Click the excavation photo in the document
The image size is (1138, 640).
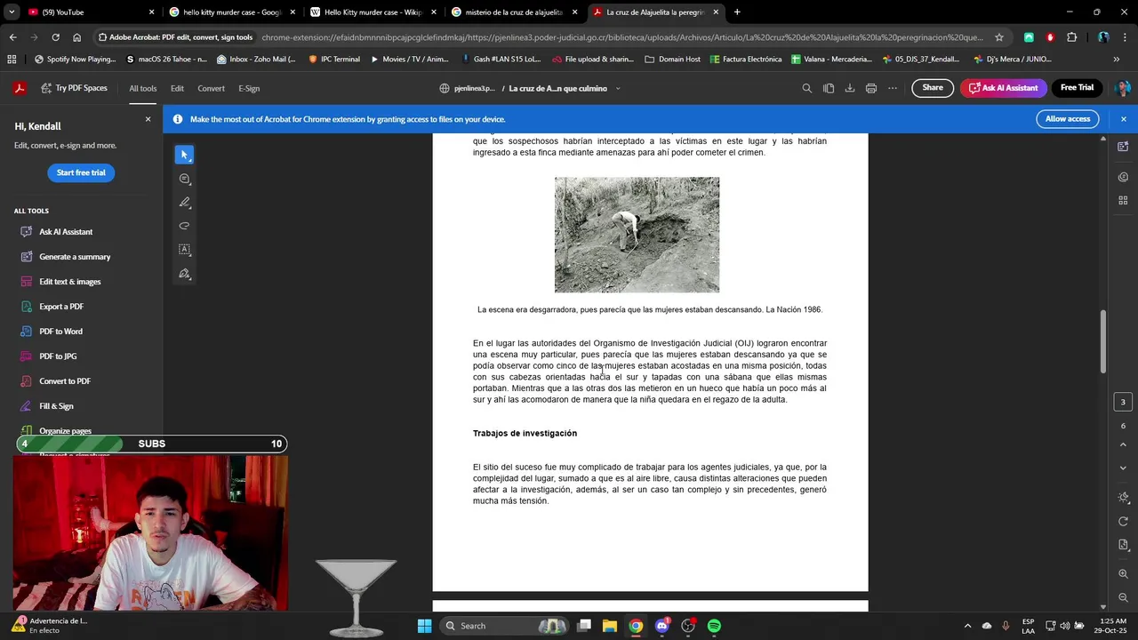637,235
